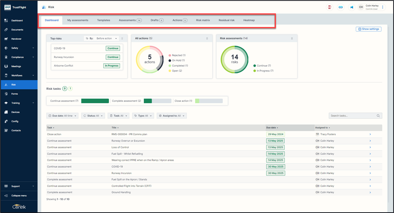Open the Status filter dropdown

point(93,116)
